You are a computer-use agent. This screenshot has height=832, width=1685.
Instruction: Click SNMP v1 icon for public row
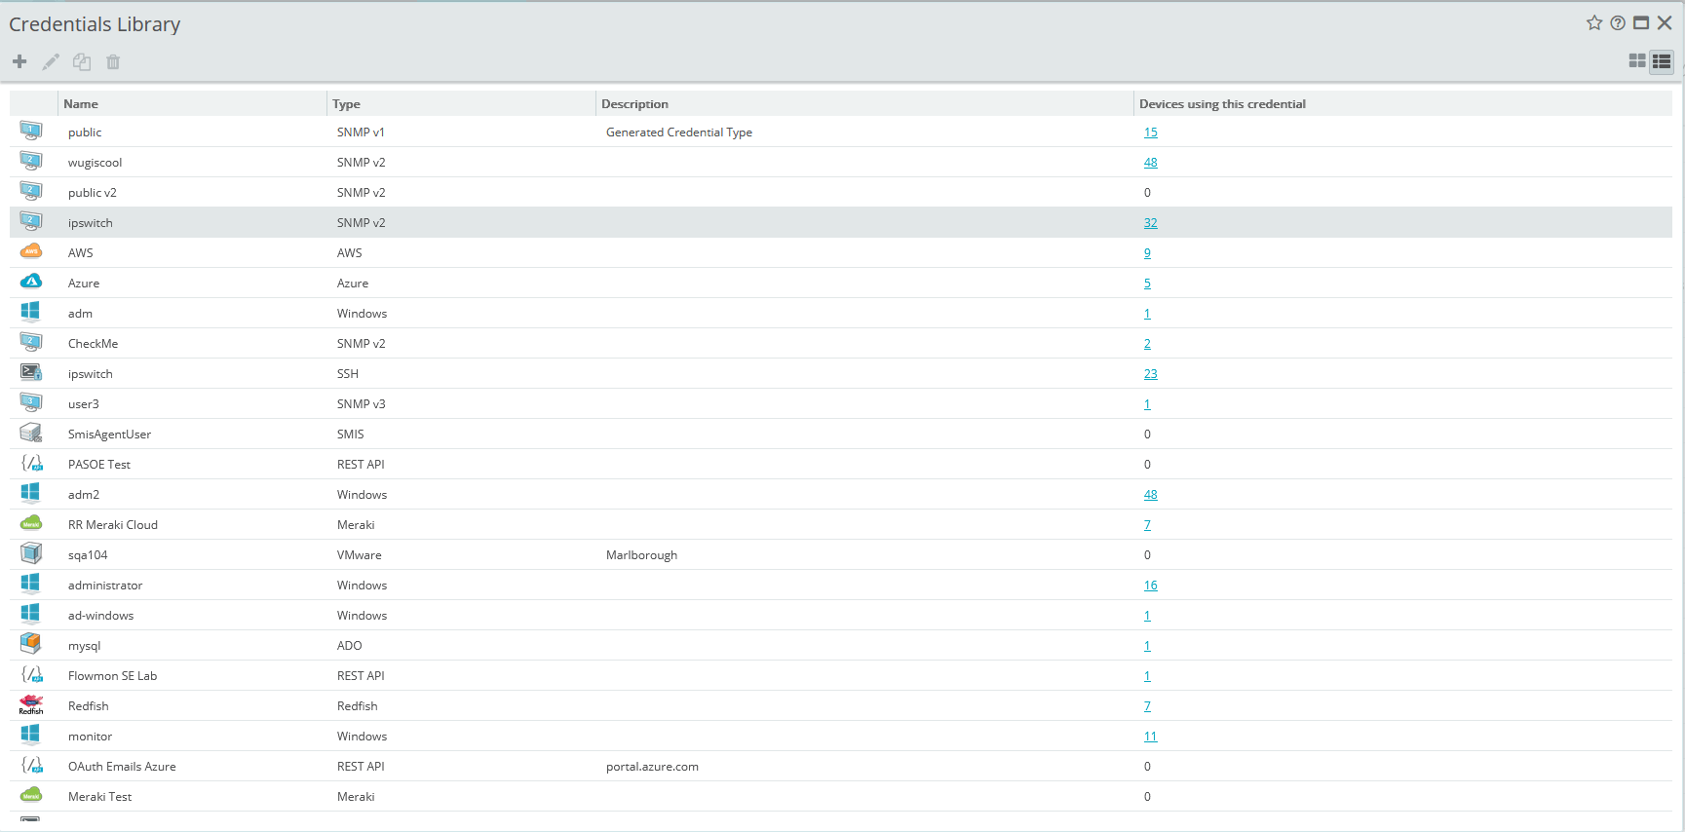(x=31, y=131)
